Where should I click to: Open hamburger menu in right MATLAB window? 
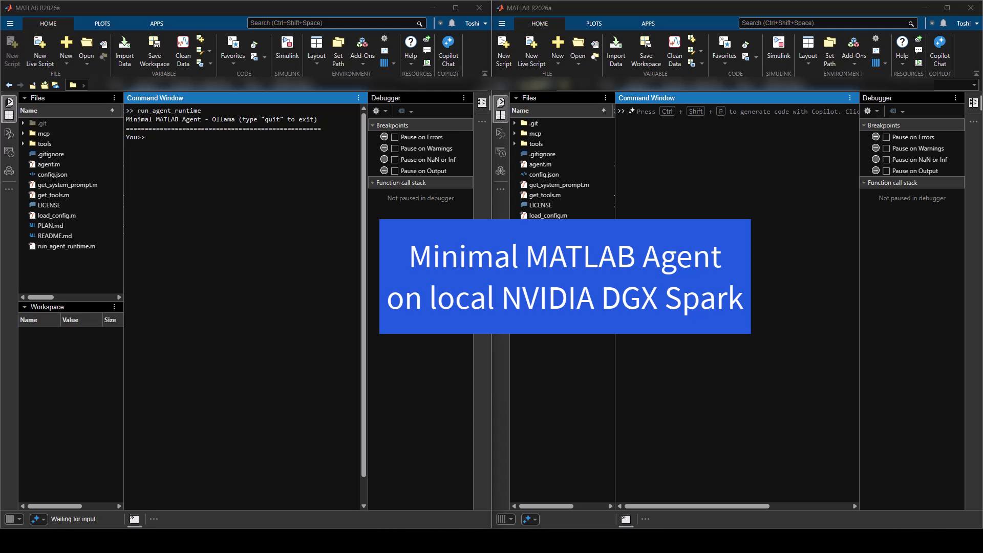502,24
